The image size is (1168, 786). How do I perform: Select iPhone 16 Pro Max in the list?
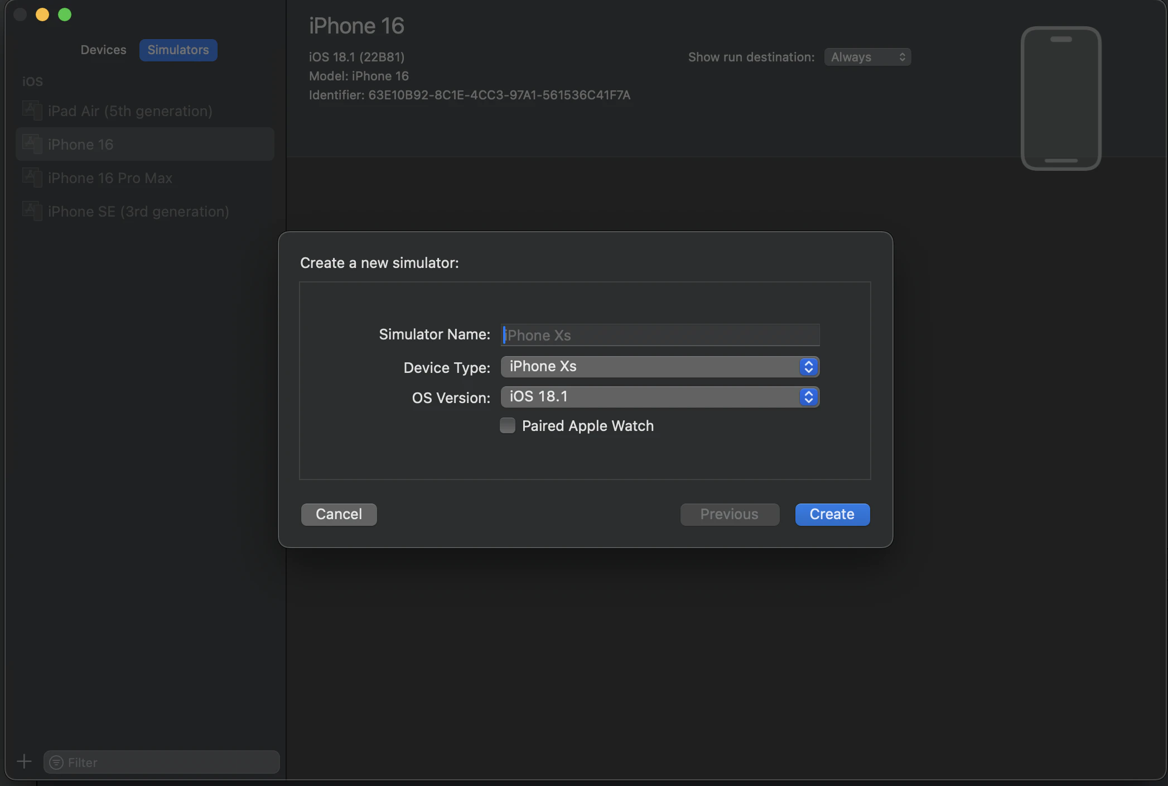[145, 178]
